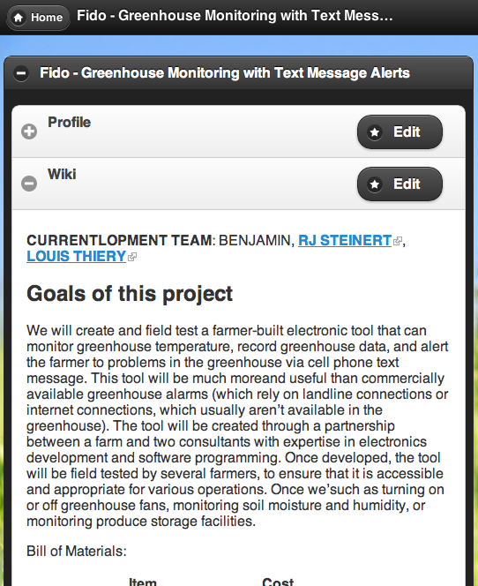Screen dimensions: 478x586
Task: Open the LOUIS THIERY link
Action: tap(76, 256)
